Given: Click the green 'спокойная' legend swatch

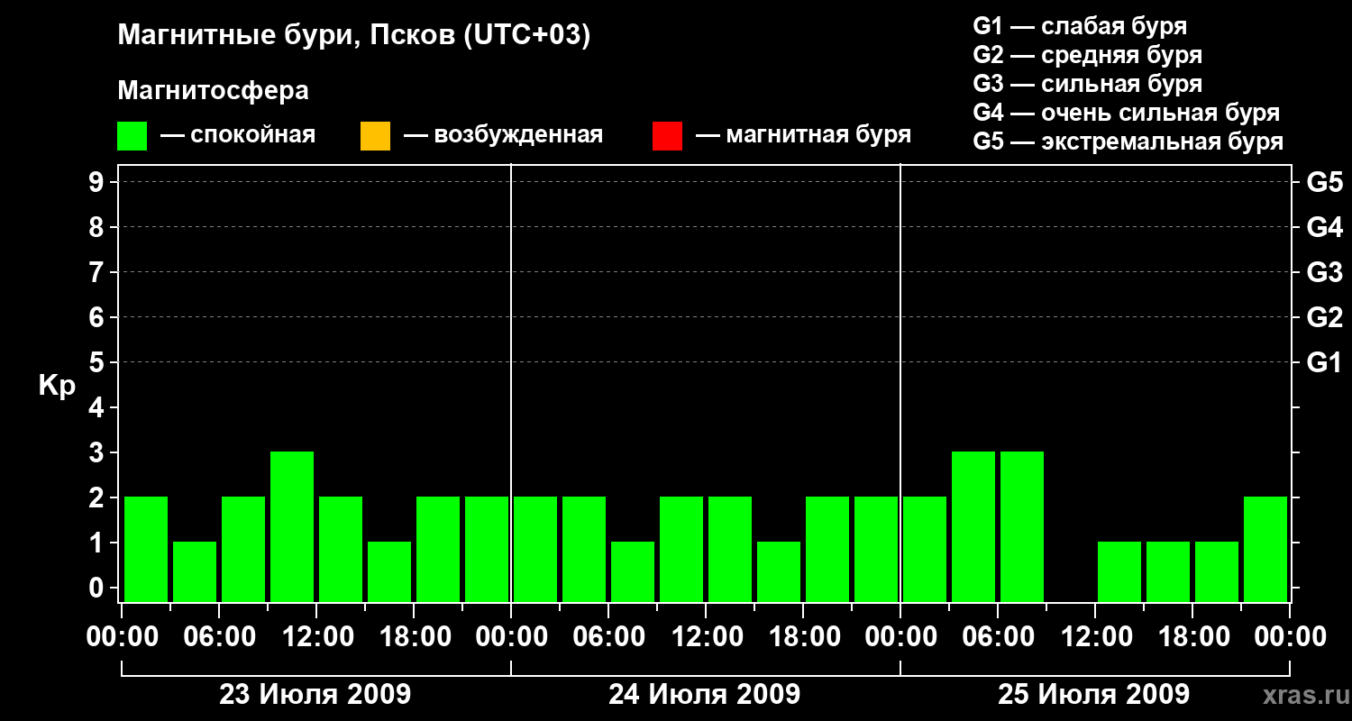Looking at the screenshot, I should 132,136.
